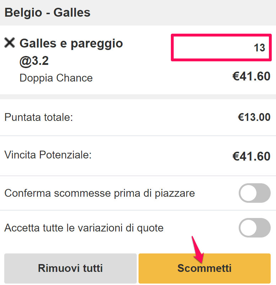Turn on Accetta tutte le variazioni di quote switch
The image size is (276, 285).
point(254,228)
